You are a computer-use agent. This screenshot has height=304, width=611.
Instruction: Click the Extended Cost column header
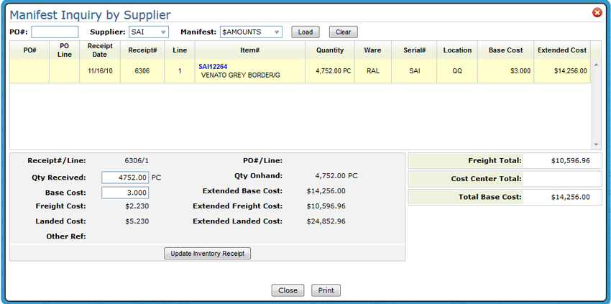coord(562,50)
